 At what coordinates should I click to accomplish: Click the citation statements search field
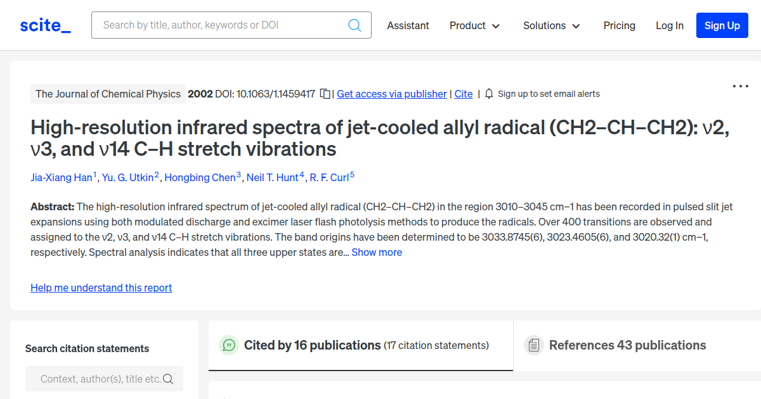point(95,378)
